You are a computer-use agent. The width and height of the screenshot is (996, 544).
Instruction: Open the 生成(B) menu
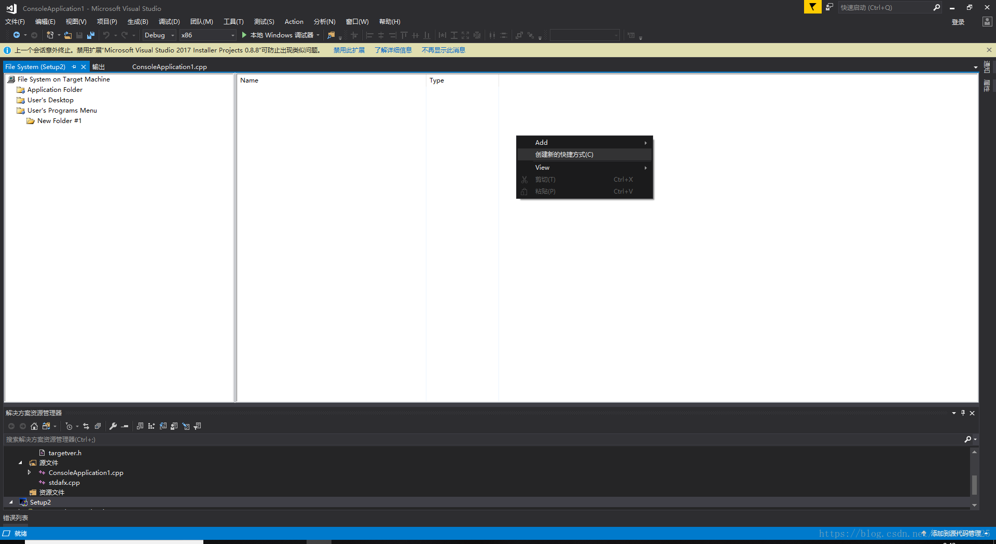(x=138, y=22)
